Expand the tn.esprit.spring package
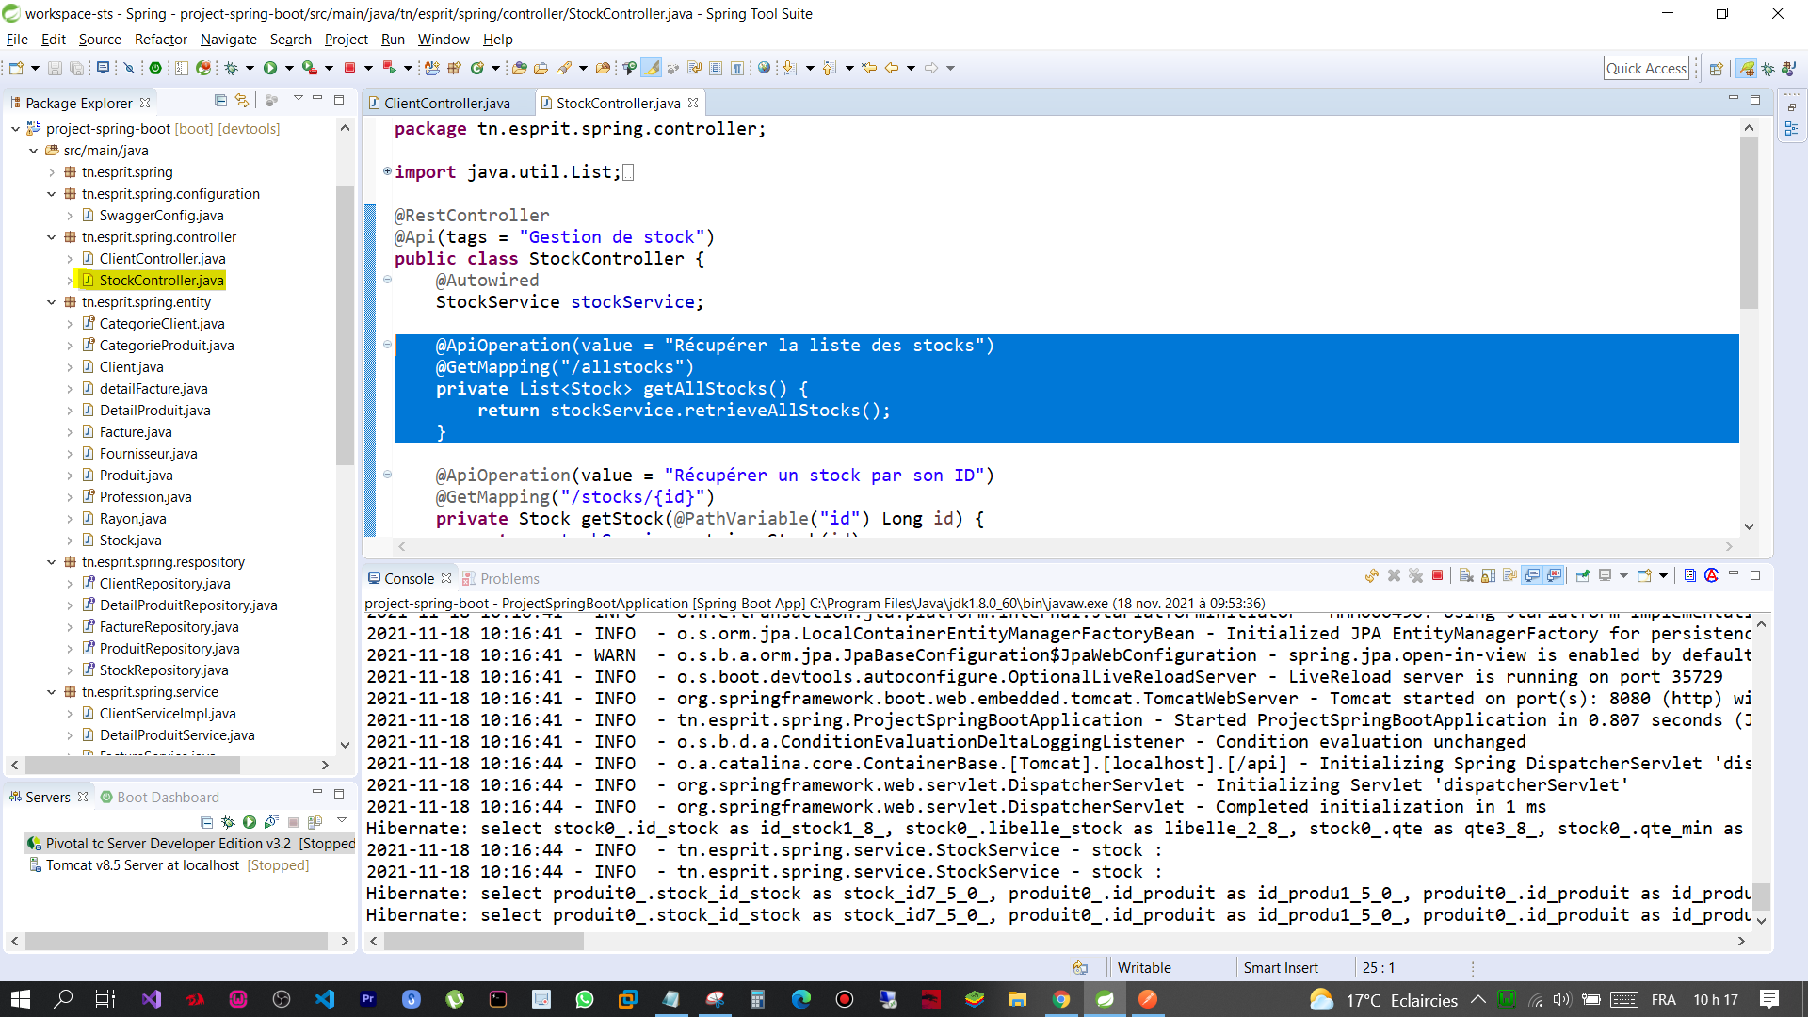Image resolution: width=1808 pixels, height=1017 pixels. tap(52, 172)
